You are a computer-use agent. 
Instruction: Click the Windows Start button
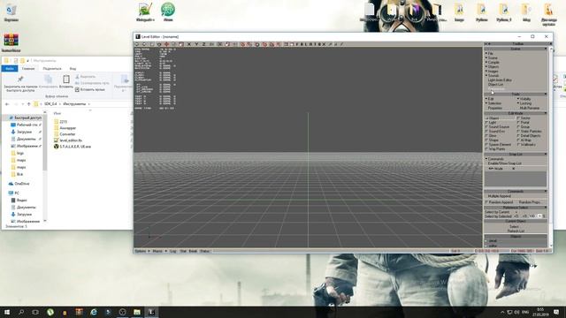[6, 312]
